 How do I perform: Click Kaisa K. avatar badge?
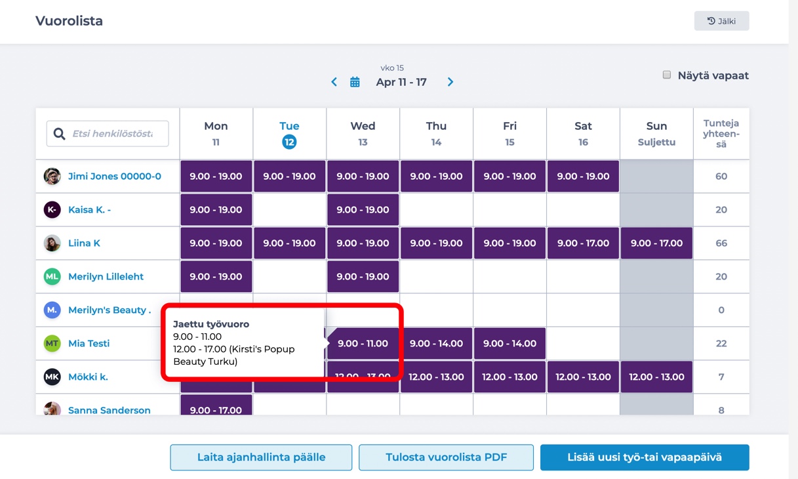point(52,210)
